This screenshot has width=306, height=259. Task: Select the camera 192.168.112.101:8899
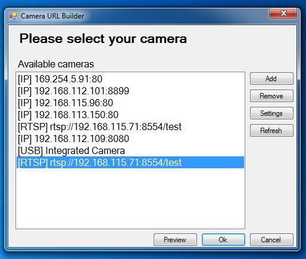(x=130, y=91)
